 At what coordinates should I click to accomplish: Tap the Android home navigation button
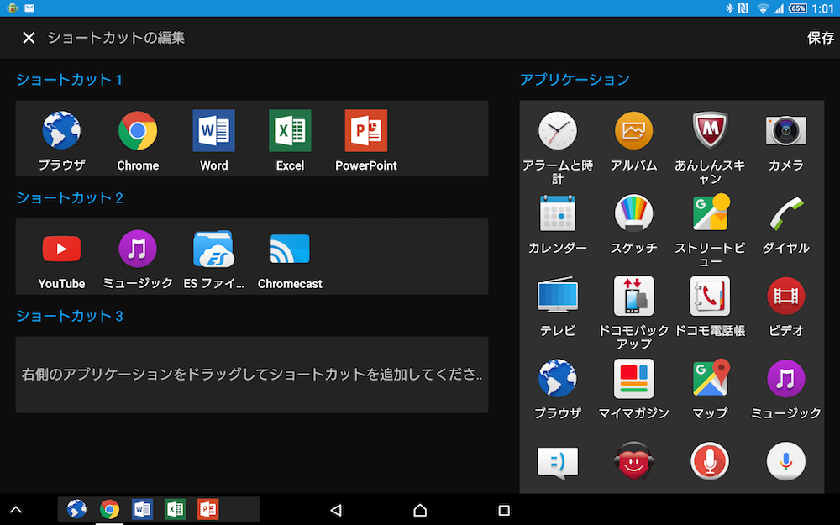(x=420, y=510)
